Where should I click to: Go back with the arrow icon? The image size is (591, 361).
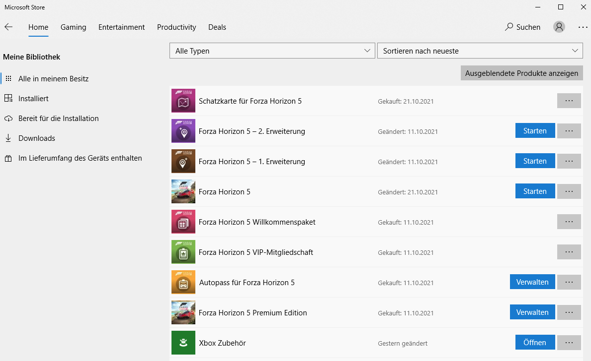[x=8, y=27]
